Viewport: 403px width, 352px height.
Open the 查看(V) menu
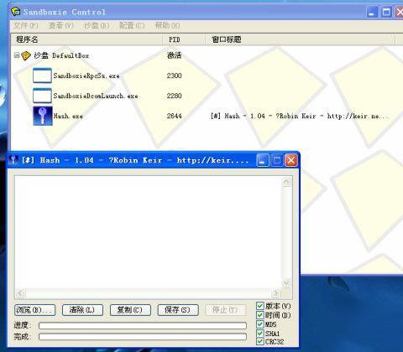pyautogui.click(x=60, y=26)
